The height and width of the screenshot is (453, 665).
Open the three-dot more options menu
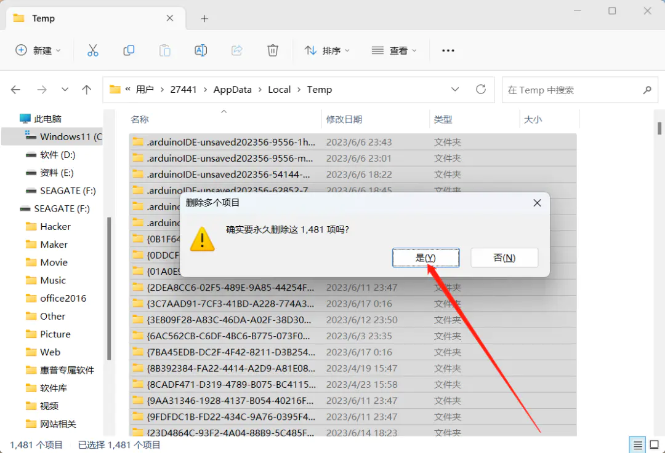(x=448, y=50)
